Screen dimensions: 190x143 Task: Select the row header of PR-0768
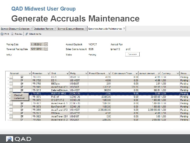(11, 84)
